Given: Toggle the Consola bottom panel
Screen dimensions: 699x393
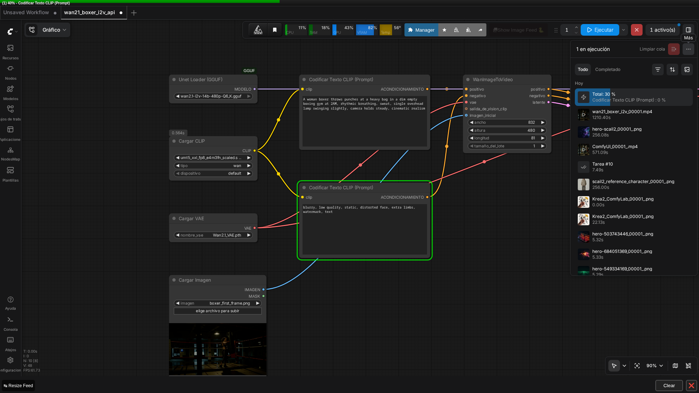Looking at the screenshot, I should 10,323.
